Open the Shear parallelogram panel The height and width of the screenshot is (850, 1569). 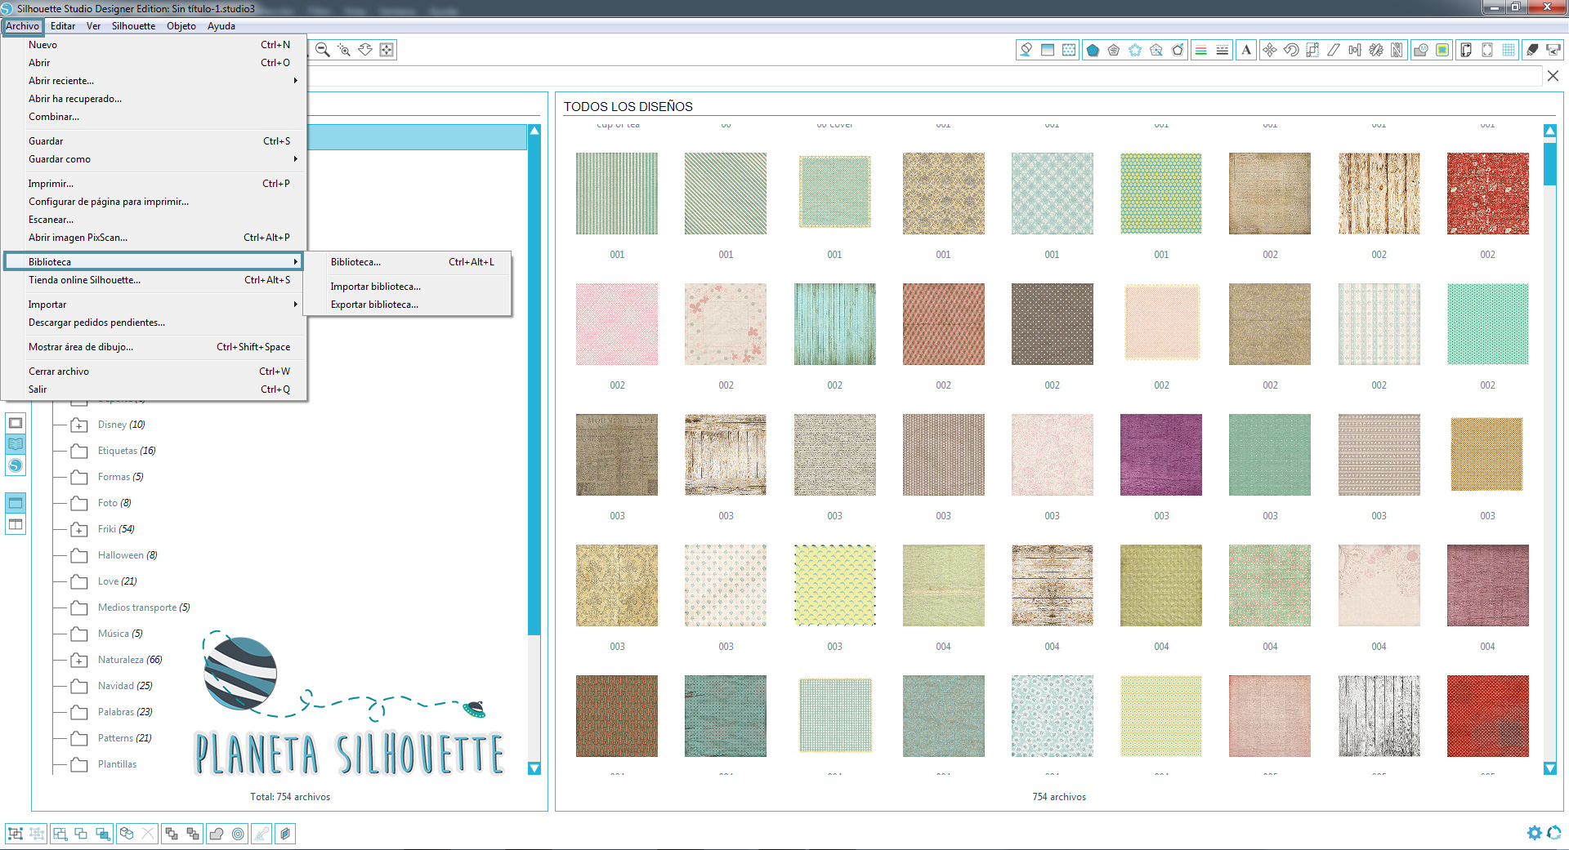coord(1334,50)
